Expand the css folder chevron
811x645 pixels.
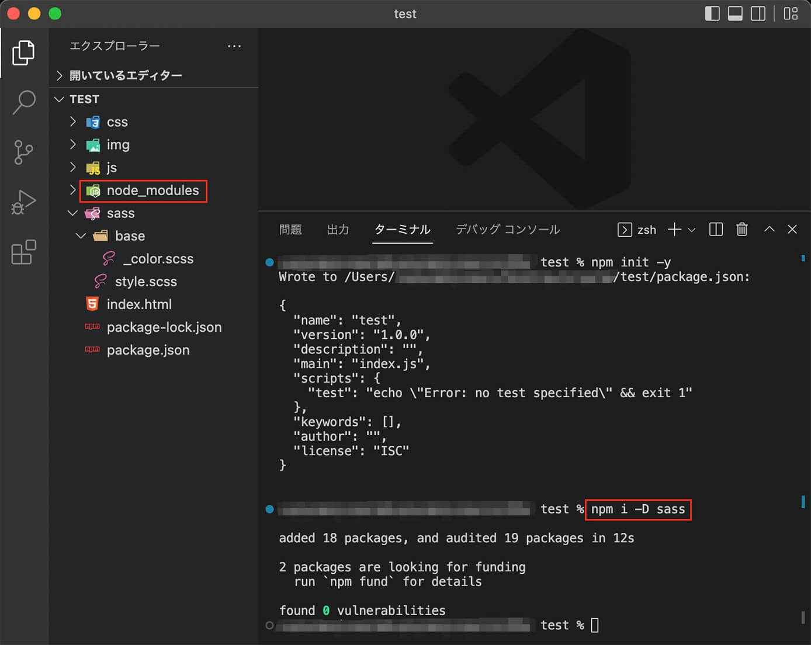[x=72, y=122]
